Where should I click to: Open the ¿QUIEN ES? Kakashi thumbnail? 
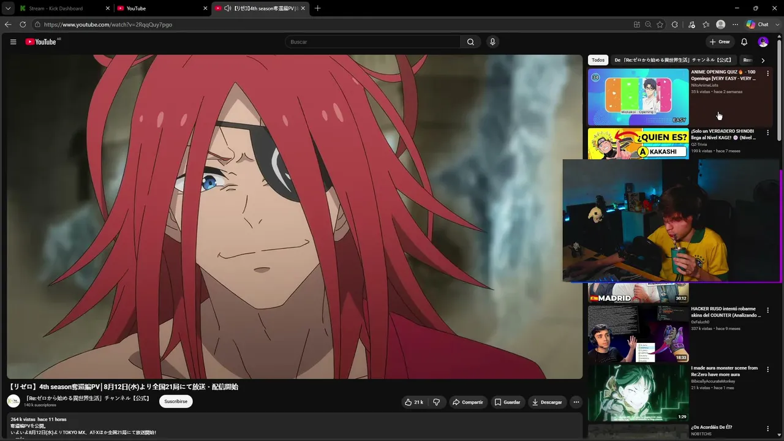point(638,144)
